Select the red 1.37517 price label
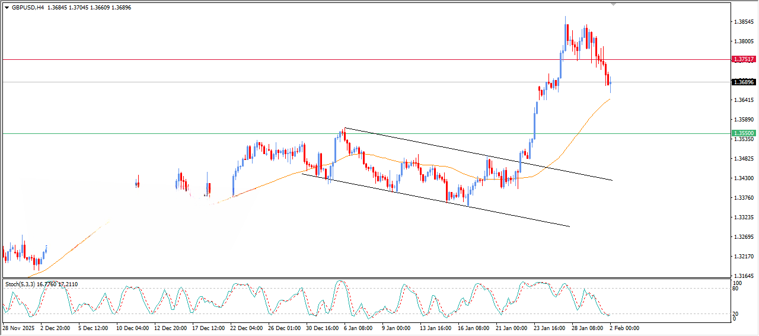The image size is (759, 336). click(x=744, y=59)
